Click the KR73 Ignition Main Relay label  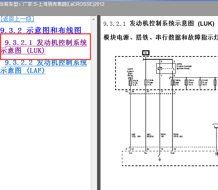[x=130, y=72]
